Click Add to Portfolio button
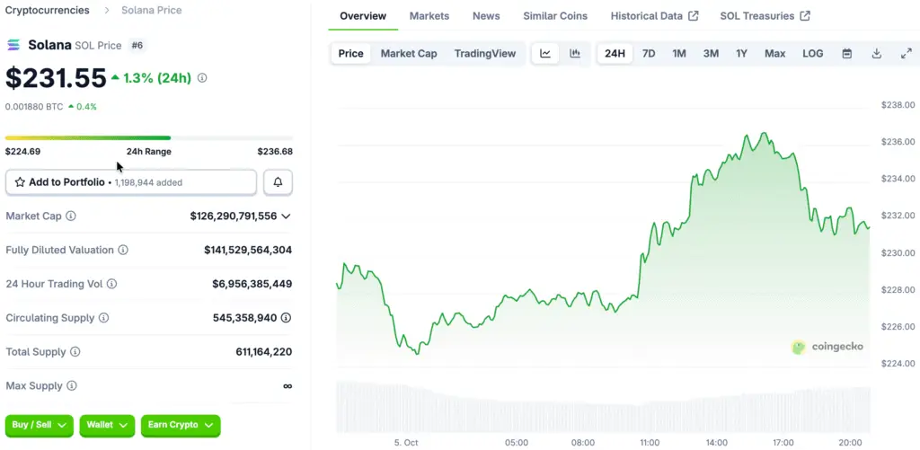Image resolution: width=920 pixels, height=450 pixels. (x=131, y=182)
